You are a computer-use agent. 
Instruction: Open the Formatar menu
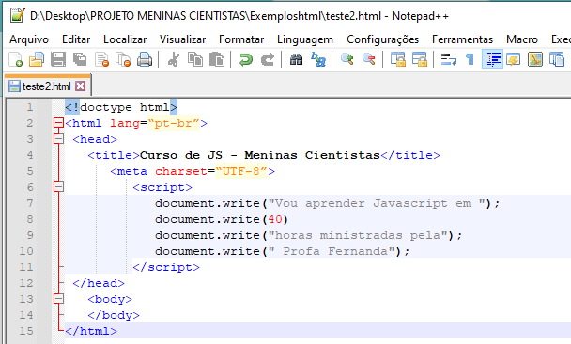[x=241, y=39]
